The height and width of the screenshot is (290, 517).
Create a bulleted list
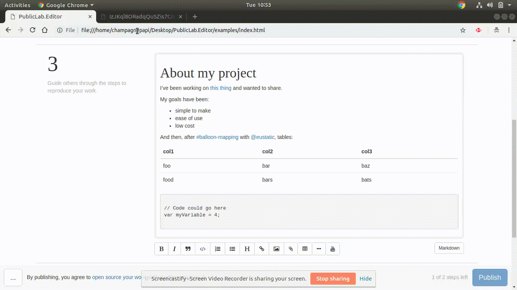[232, 249]
